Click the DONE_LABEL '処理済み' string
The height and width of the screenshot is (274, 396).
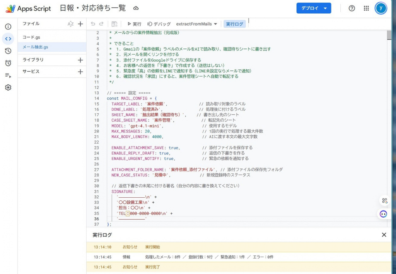coord(150,109)
